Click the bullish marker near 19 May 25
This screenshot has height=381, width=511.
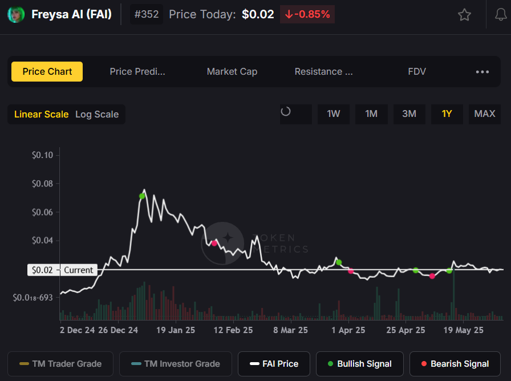coord(449,271)
